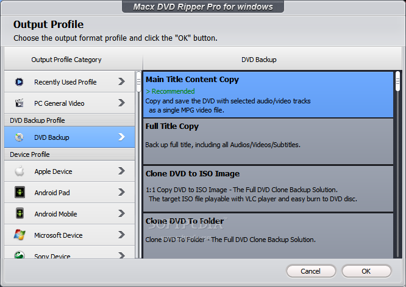Select the Main Title Content Copy profile
Screen dimensions: 406x287
pyautogui.click(x=268, y=94)
